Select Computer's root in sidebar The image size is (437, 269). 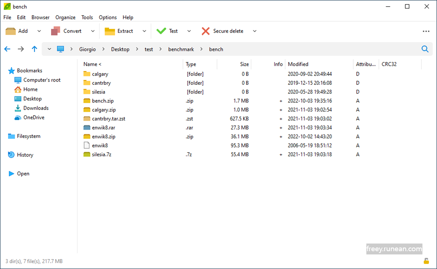point(42,80)
